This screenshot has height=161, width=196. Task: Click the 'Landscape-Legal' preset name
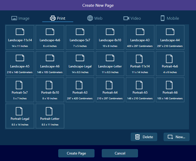tap(80, 66)
